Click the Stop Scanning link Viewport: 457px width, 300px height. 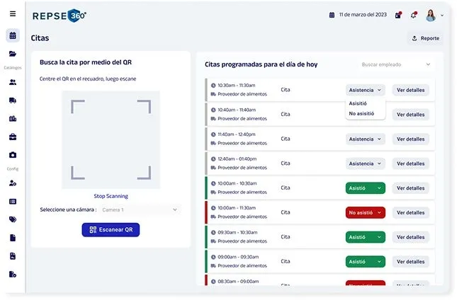(x=111, y=196)
